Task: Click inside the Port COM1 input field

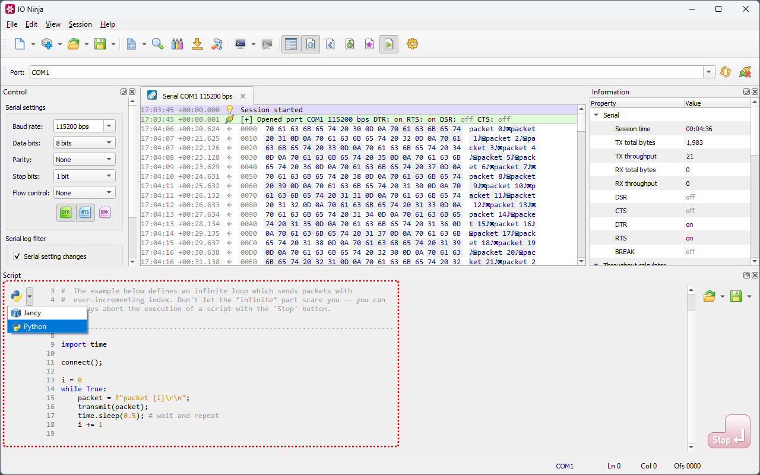Action: tap(356, 72)
